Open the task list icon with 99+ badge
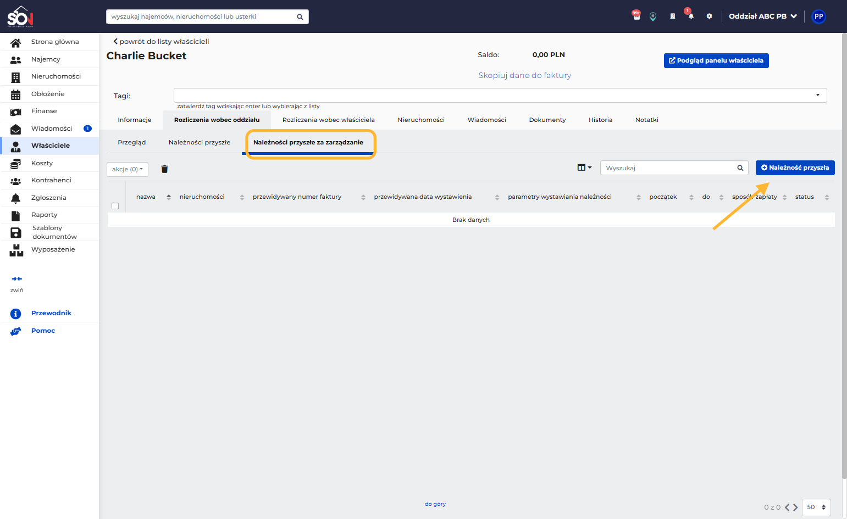 coord(636,16)
